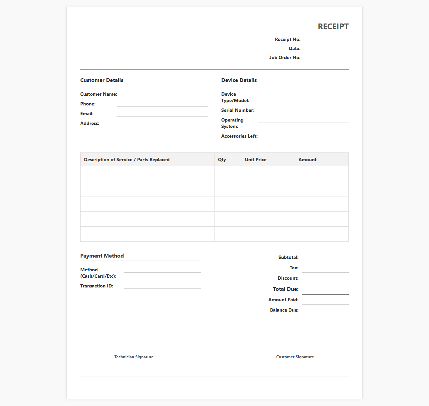429x406 pixels.
Task: Select the Amount Paid field
Action: pyautogui.click(x=325, y=300)
